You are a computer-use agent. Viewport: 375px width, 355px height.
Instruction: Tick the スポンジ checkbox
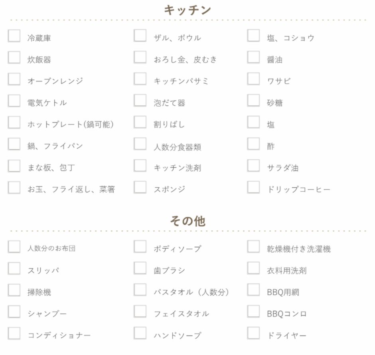(140, 187)
